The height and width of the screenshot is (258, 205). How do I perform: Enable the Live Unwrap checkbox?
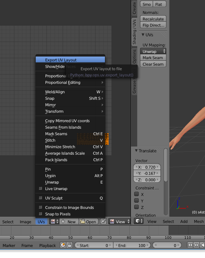41,188
